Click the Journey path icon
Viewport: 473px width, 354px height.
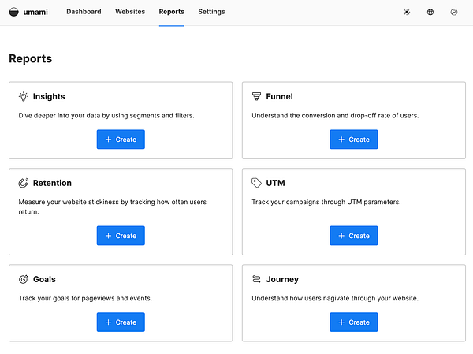coord(256,279)
